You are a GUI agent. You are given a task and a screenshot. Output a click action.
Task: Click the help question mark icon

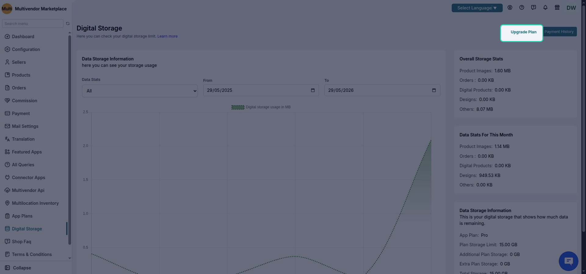522,8
